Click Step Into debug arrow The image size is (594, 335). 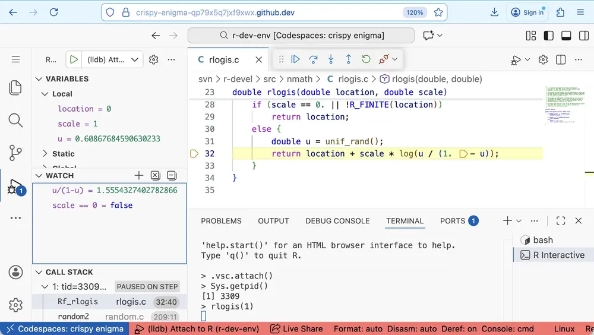(x=331, y=59)
